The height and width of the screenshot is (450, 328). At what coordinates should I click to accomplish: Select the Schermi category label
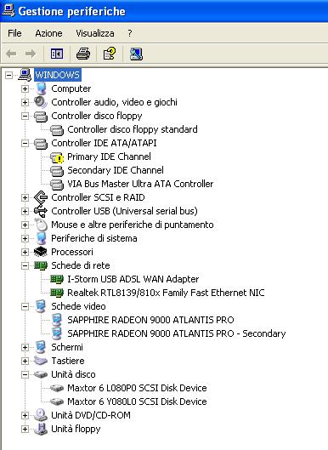pos(67,347)
